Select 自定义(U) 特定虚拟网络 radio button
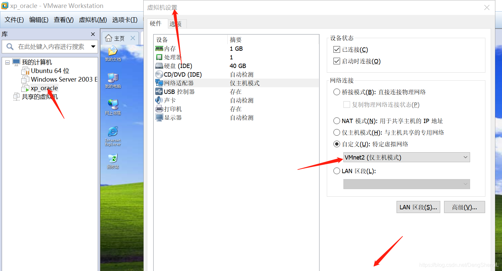Screen dimensions: 502x271 click(x=337, y=144)
